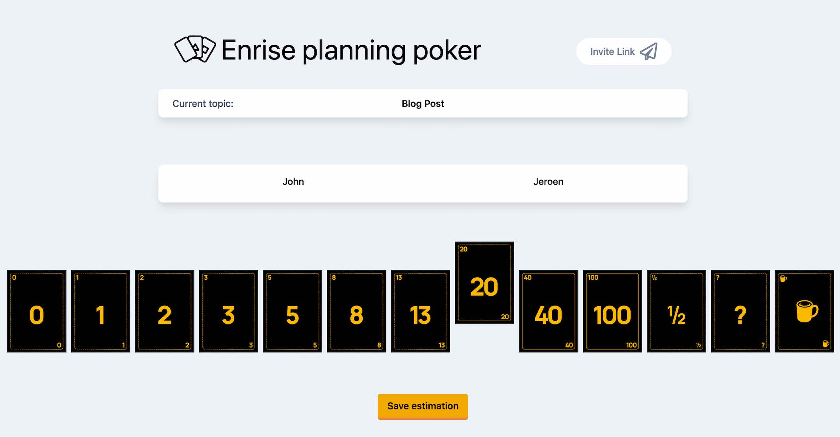Screen dimensions: 840x437
Task: Choose the ½ point card
Action: click(676, 311)
